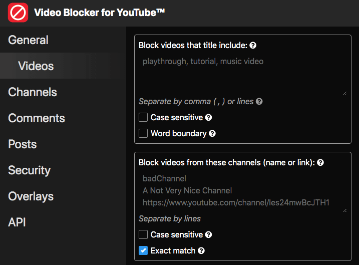
Task: Click help icon beside Exact match
Action: click(201, 251)
